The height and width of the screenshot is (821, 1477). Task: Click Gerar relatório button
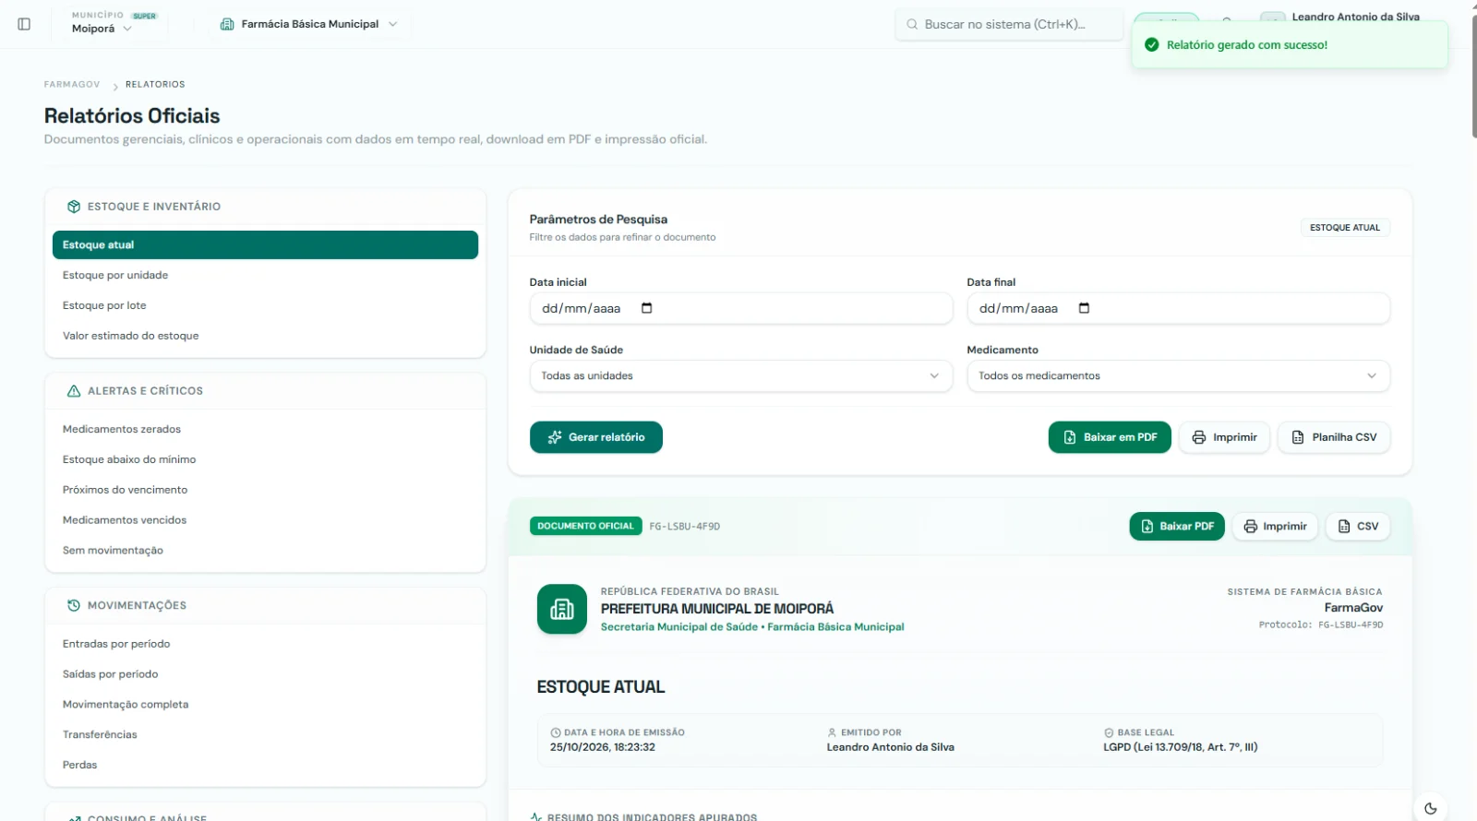[595, 437]
